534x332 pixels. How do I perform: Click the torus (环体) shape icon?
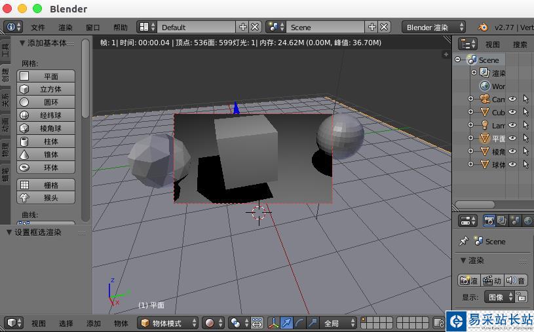24,168
